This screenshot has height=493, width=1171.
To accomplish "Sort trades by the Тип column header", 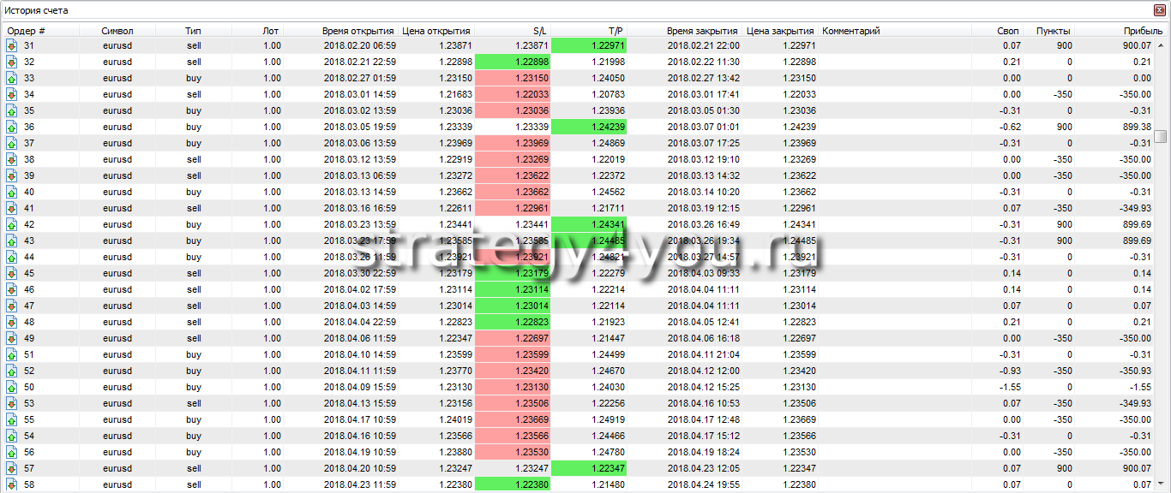I will pyautogui.click(x=193, y=31).
